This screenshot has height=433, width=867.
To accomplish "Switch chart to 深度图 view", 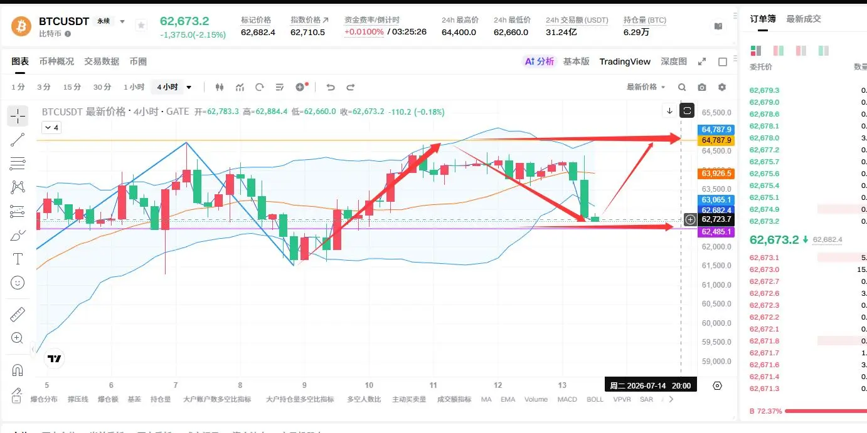I will pyautogui.click(x=674, y=61).
